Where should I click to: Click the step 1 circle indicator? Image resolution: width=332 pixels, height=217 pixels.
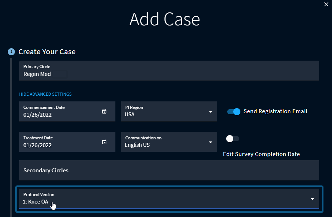pyautogui.click(x=11, y=52)
